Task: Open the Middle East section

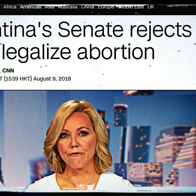Action: coord(131,7)
